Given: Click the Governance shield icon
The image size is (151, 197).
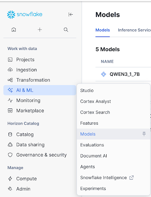Looking at the screenshot, I should point(10,155).
